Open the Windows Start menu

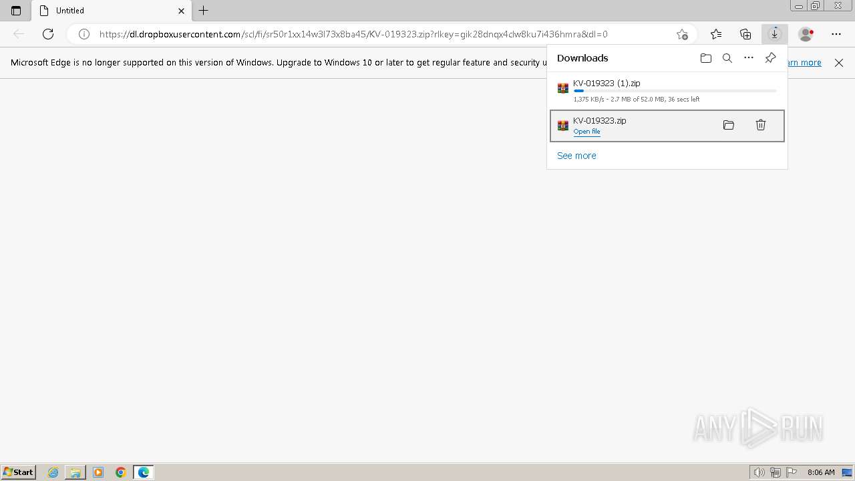[x=19, y=472]
